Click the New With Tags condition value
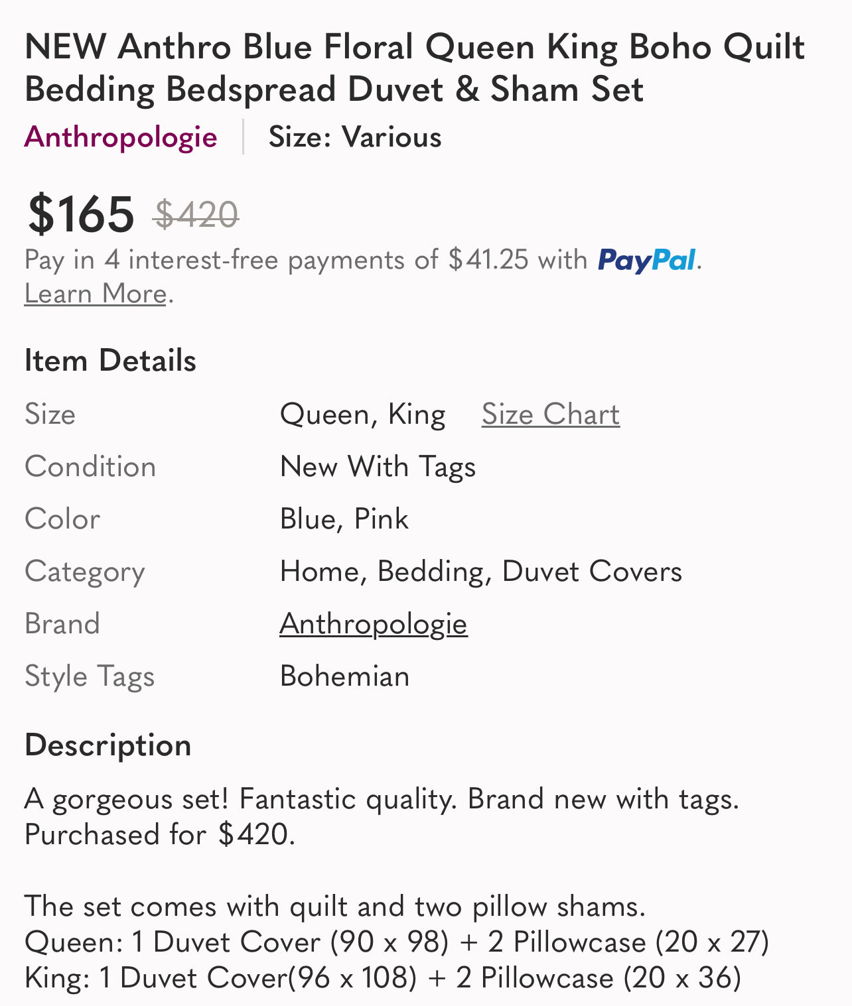The width and height of the screenshot is (852, 1006). coord(378,467)
